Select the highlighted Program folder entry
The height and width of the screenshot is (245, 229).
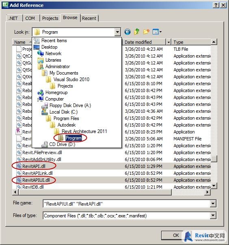(73, 138)
